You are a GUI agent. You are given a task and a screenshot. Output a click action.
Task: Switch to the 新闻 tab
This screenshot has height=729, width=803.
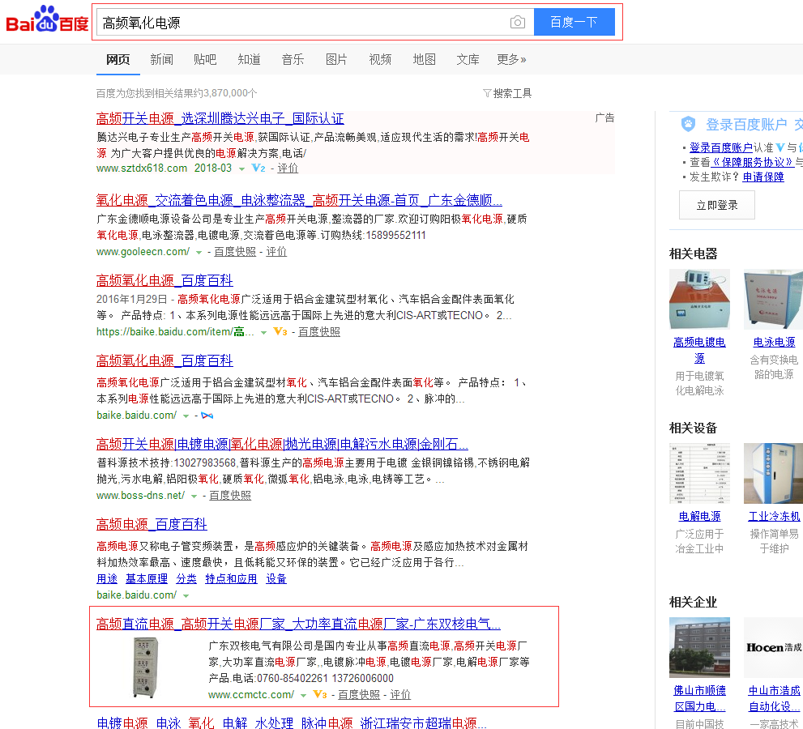[x=161, y=59]
